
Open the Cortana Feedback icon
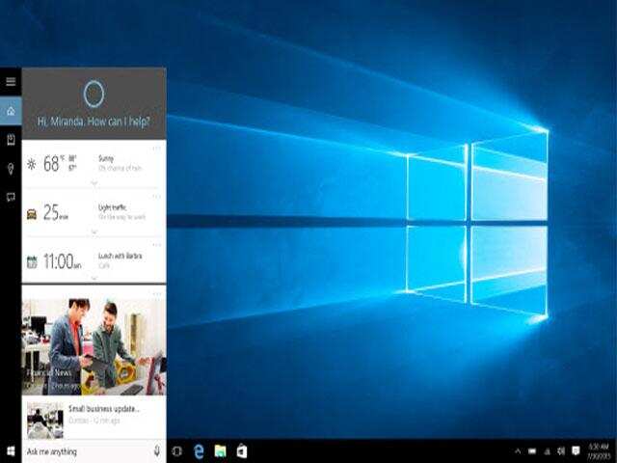[x=11, y=197]
